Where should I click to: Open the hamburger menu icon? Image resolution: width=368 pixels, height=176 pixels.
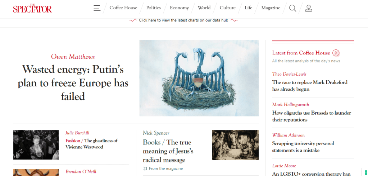97,8
